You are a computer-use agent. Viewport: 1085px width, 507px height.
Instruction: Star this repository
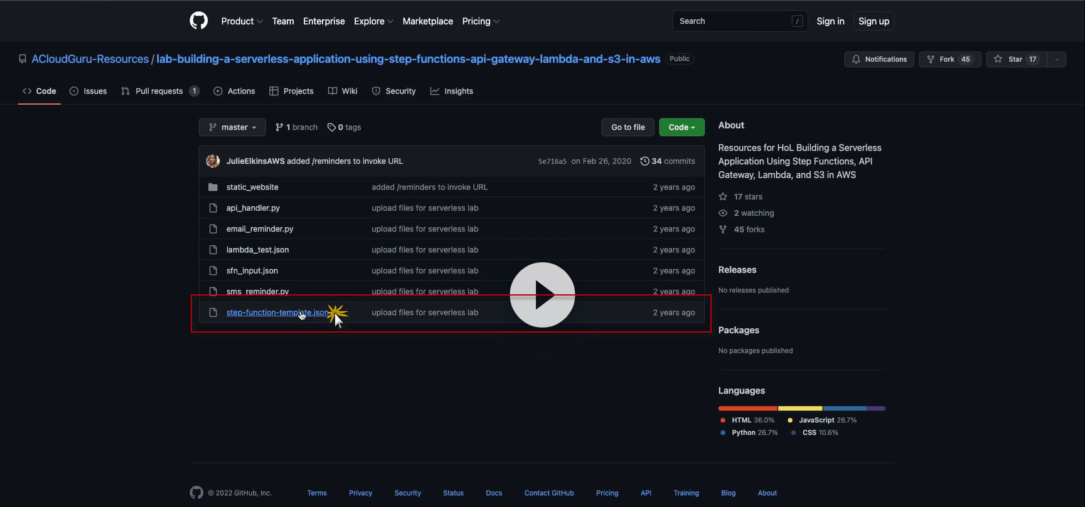click(x=1017, y=59)
